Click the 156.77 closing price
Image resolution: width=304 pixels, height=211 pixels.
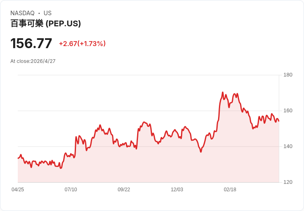31,43
